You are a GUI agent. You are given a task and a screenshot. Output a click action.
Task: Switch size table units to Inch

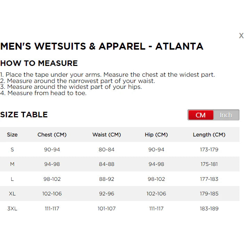(226, 115)
